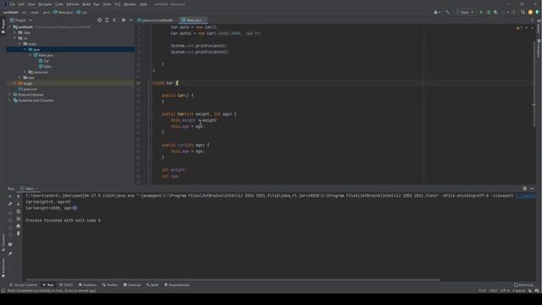Open the TODO tool window
Viewport: 542px width, 305px height.
click(66, 285)
